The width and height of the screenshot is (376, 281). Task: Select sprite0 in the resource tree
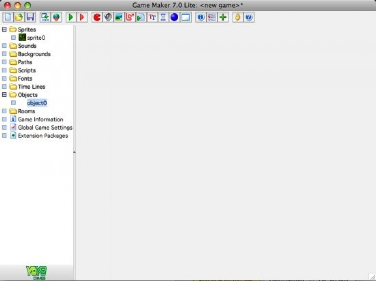click(36, 38)
